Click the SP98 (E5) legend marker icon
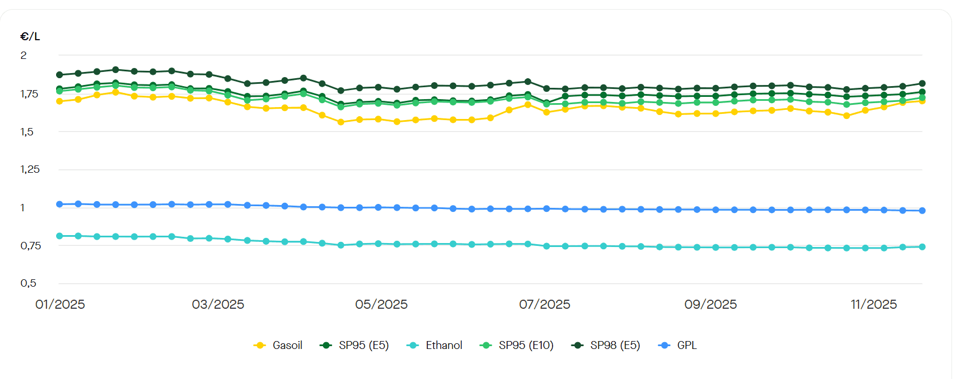956x379 pixels. [577, 346]
